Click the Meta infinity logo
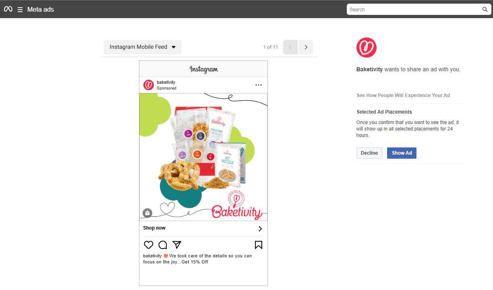Viewport: 493px width, 290px height. pyautogui.click(x=8, y=9)
